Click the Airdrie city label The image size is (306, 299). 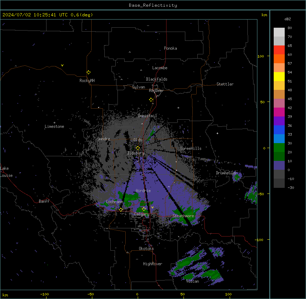[x=143, y=191]
